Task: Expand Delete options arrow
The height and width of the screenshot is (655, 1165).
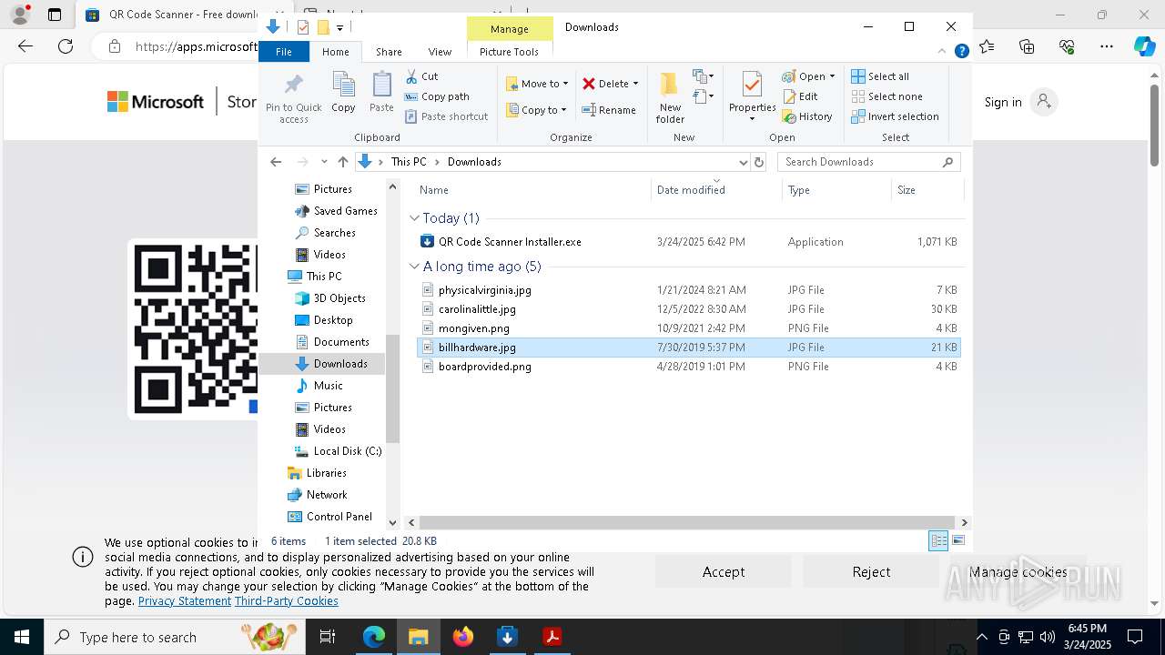Action: point(635,84)
